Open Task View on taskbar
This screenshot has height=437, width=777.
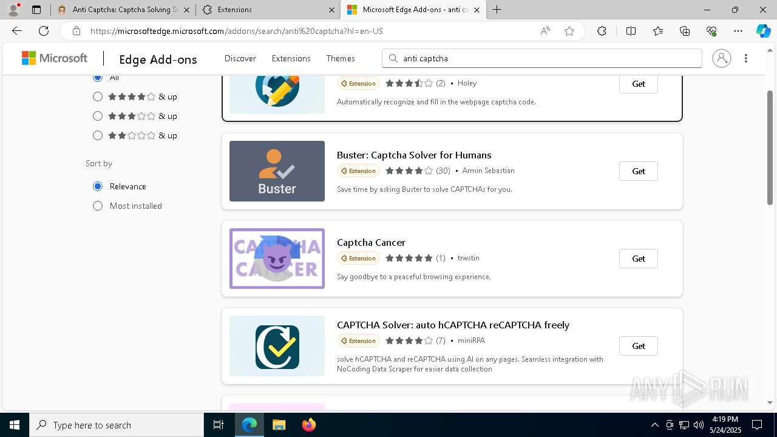(219, 425)
